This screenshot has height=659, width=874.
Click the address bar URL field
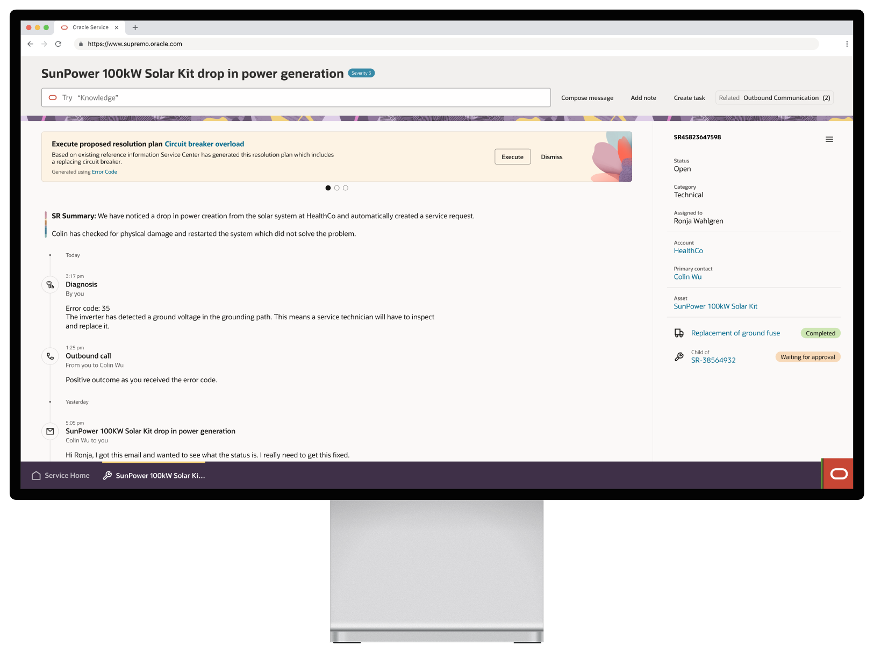pos(446,44)
